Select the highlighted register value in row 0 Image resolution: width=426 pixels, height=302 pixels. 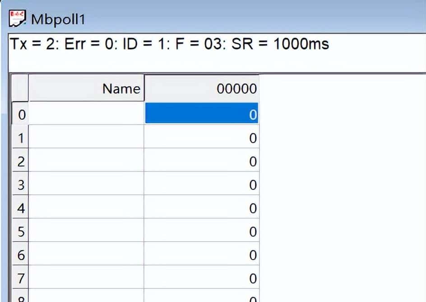201,114
